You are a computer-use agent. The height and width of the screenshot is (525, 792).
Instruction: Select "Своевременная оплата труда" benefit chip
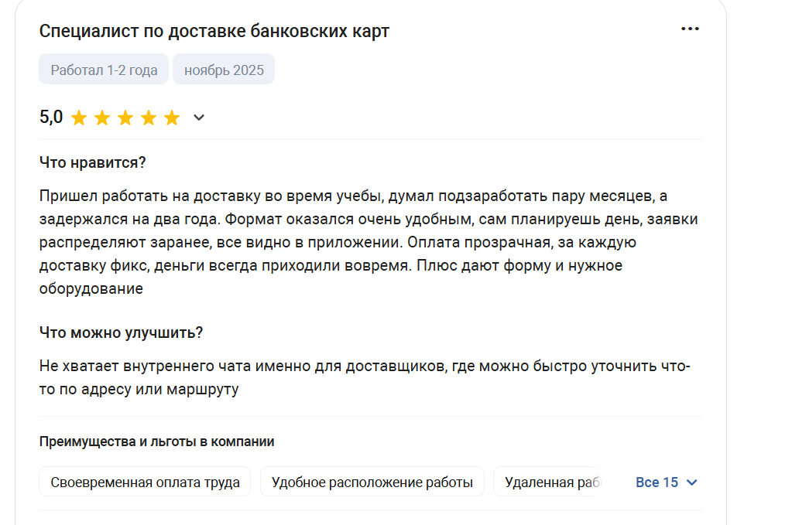tap(145, 482)
